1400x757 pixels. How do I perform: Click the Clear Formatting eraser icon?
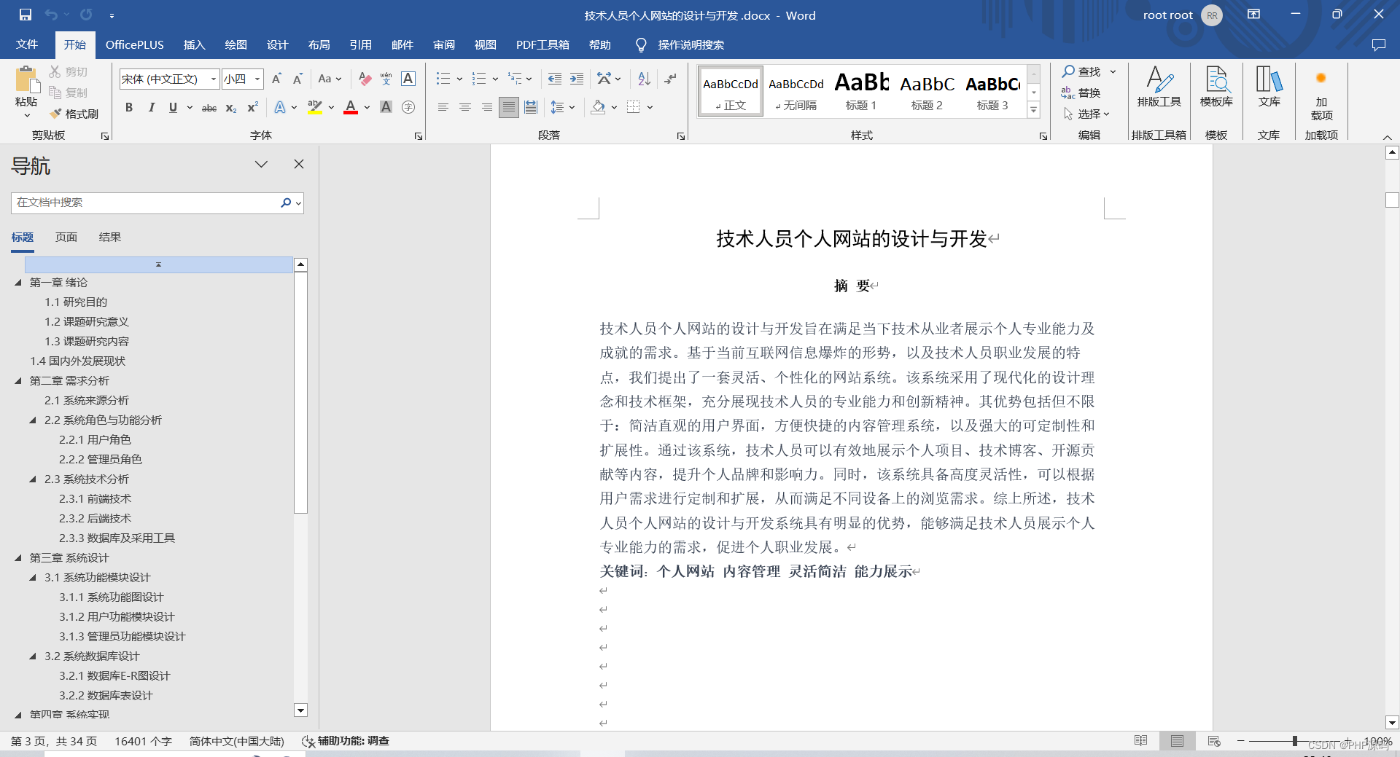(x=365, y=79)
